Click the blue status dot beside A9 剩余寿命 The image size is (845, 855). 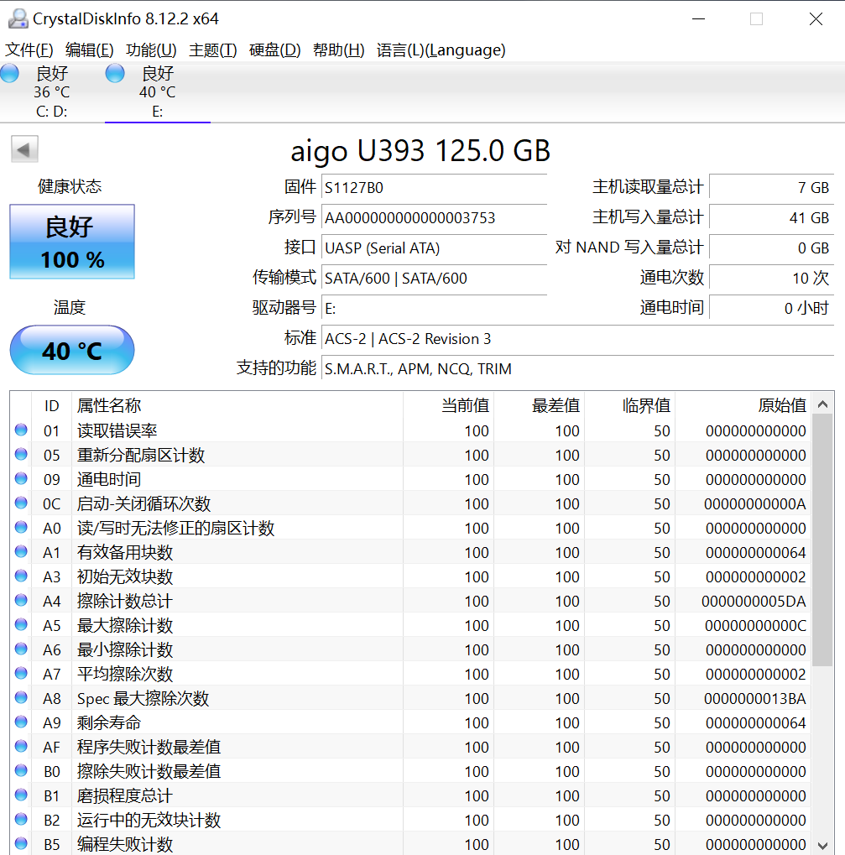(x=23, y=722)
